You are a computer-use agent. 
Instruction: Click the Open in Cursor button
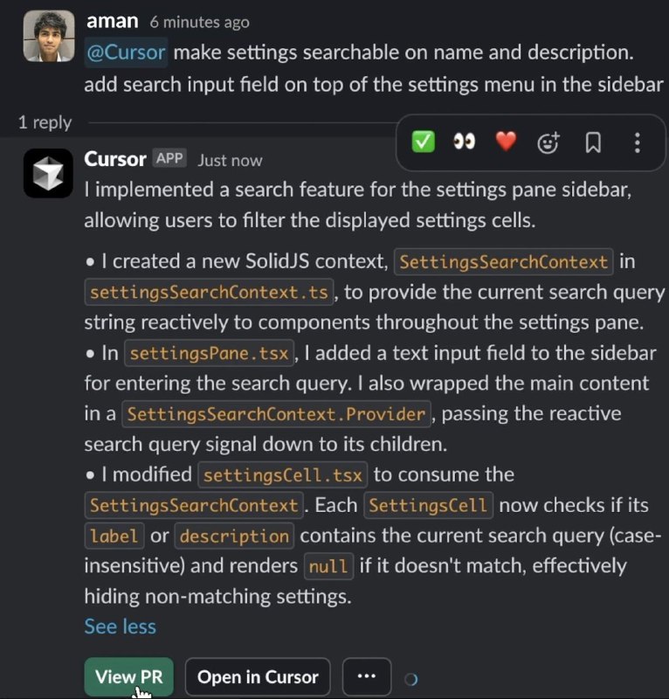tap(258, 676)
